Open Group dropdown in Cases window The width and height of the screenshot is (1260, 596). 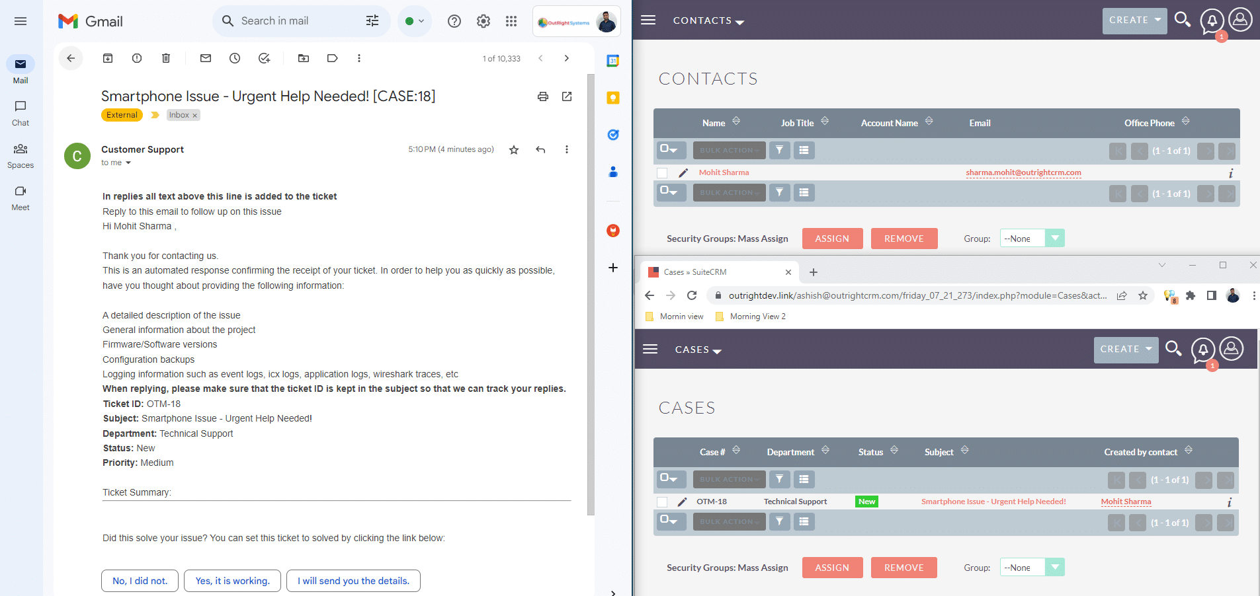pos(1032,568)
